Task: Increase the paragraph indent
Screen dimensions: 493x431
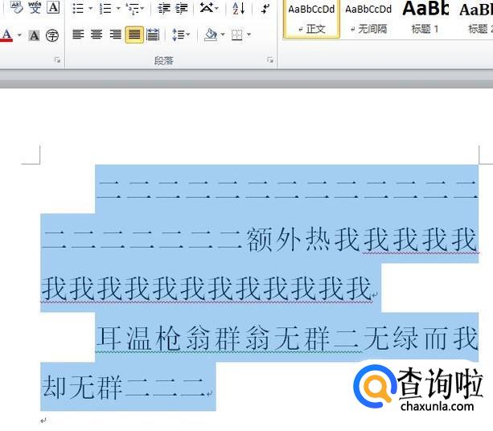Action: (x=183, y=8)
